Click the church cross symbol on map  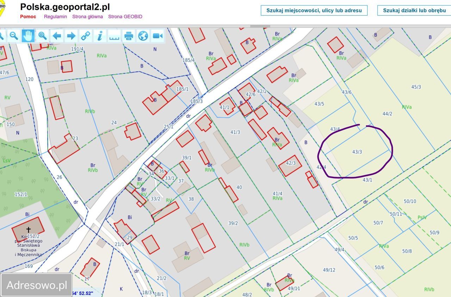[28, 230]
